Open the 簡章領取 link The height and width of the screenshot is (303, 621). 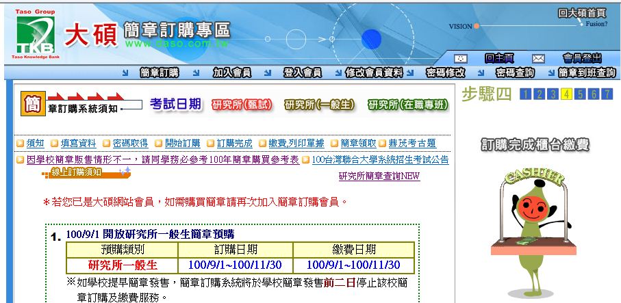(358, 143)
